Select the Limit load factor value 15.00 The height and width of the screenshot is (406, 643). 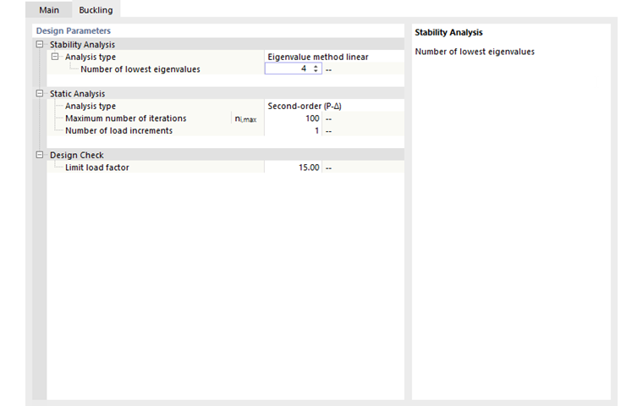pyautogui.click(x=294, y=167)
